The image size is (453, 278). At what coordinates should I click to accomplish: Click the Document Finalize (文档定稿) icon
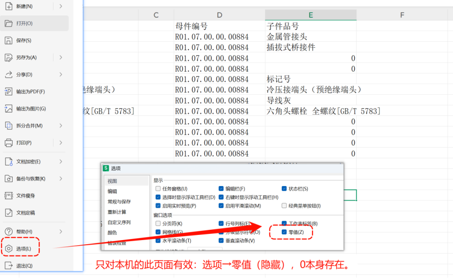(x=8, y=213)
